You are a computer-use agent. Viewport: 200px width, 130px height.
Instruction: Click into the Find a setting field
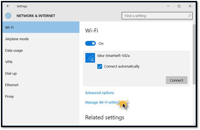pos(157,16)
